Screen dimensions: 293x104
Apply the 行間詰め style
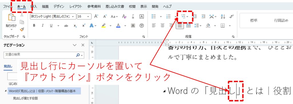point(281,20)
